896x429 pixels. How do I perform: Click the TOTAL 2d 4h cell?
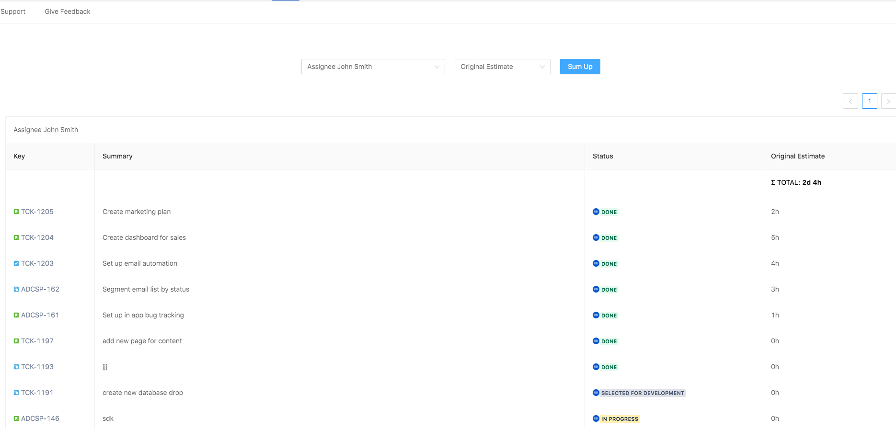click(796, 182)
